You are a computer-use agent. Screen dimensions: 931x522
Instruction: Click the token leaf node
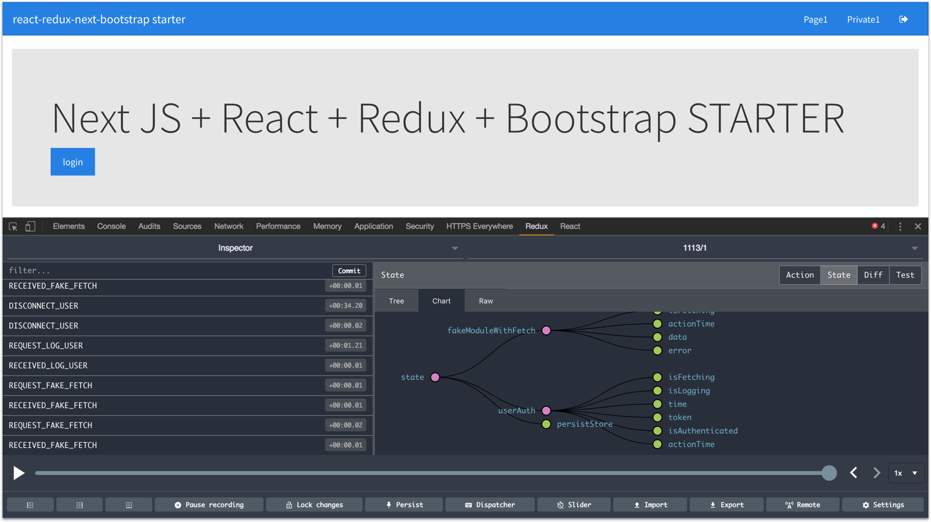(x=657, y=417)
